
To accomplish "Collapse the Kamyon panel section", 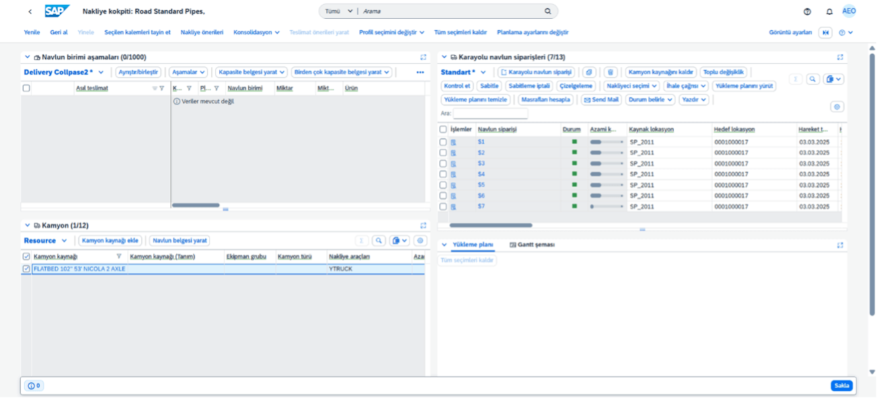I will point(28,225).
